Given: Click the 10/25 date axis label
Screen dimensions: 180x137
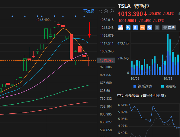Looking at the screenshot, I should click(168, 79).
